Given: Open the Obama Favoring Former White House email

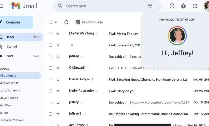Looking at the screenshot, I should pos(148,114).
